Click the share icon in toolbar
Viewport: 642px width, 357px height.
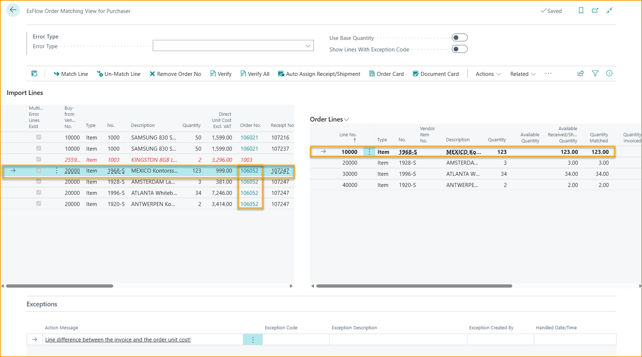581,73
